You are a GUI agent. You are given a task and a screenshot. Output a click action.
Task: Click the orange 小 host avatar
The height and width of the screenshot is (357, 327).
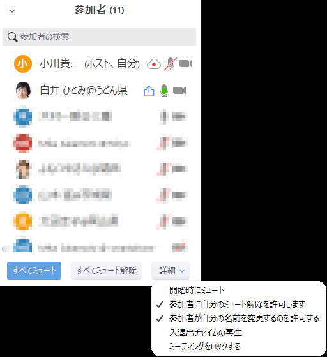click(x=23, y=64)
